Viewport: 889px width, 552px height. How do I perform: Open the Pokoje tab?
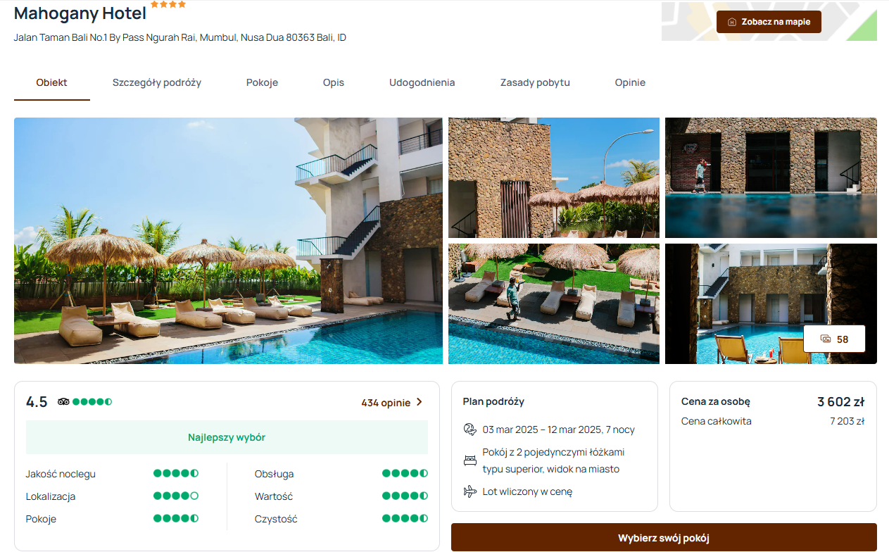tap(262, 83)
